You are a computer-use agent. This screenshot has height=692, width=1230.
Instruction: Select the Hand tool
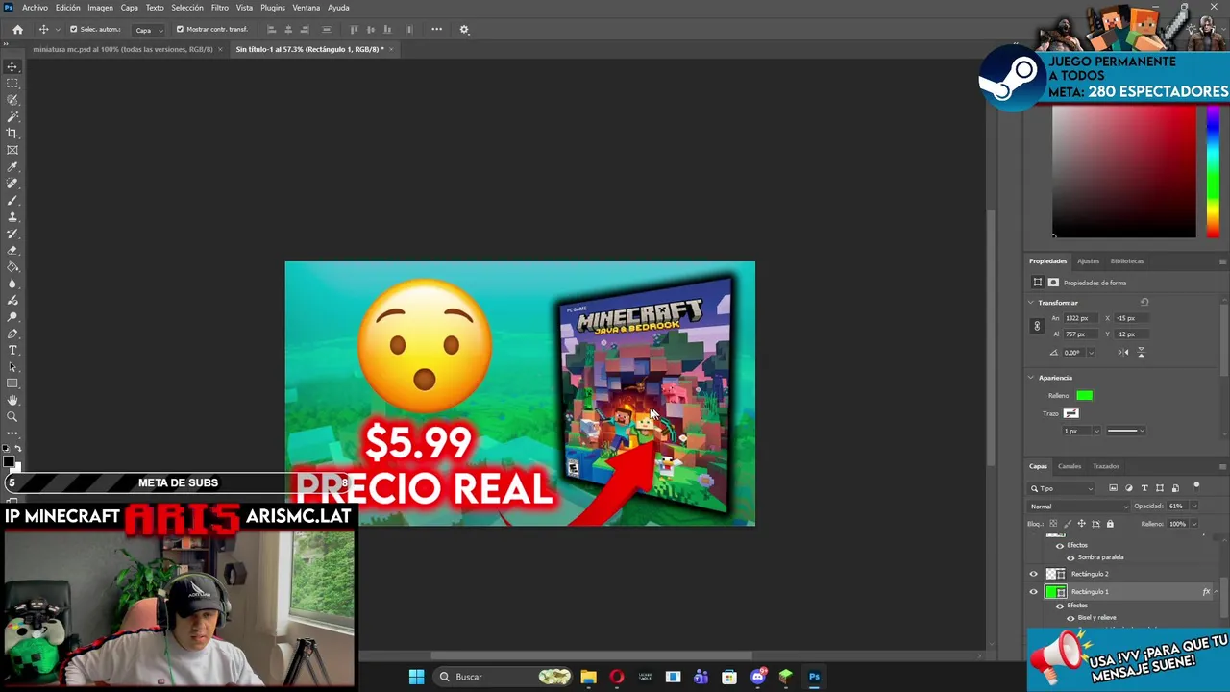tap(12, 400)
